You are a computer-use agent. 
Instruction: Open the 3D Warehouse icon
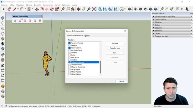pyautogui.click(x=100, y=9)
